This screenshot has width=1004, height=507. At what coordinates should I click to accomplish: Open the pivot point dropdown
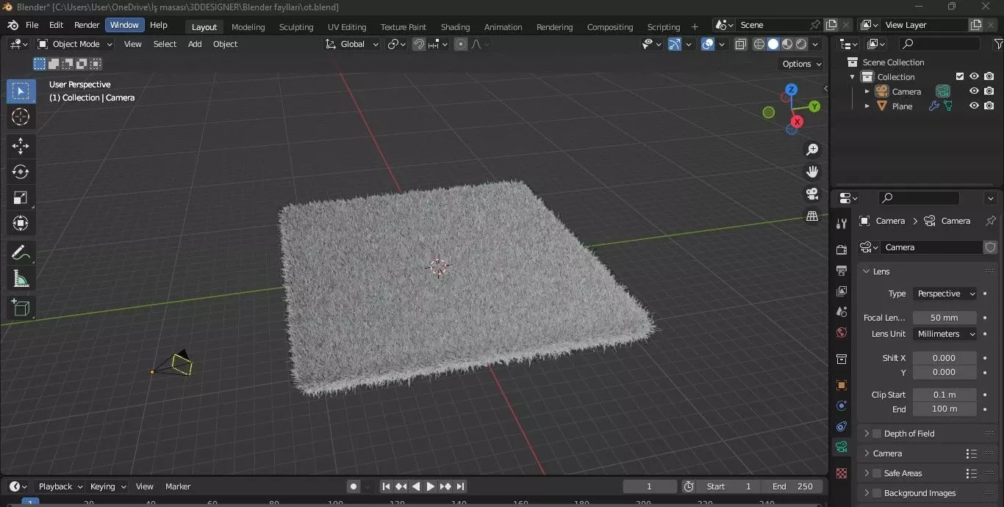(396, 44)
